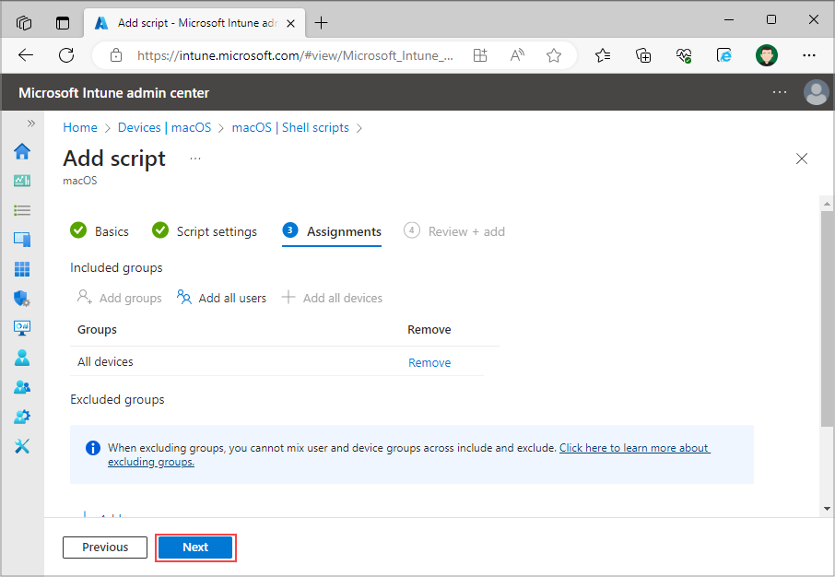This screenshot has width=835, height=577.
Task: Open the Groups icon in sidebar
Action: (22, 387)
